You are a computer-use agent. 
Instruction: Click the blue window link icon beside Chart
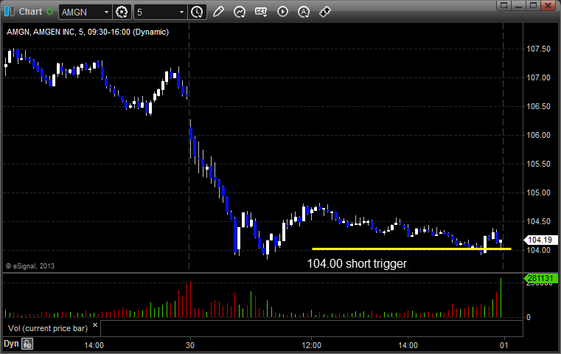click(x=10, y=12)
